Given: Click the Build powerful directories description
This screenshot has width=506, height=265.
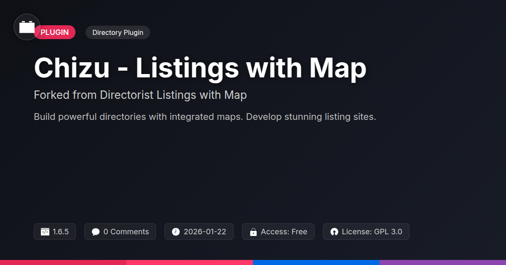Looking at the screenshot, I should pyautogui.click(x=205, y=117).
